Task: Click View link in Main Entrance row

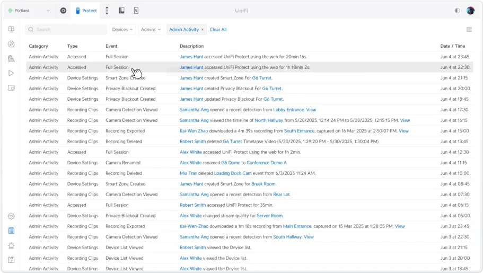Action: (400, 226)
